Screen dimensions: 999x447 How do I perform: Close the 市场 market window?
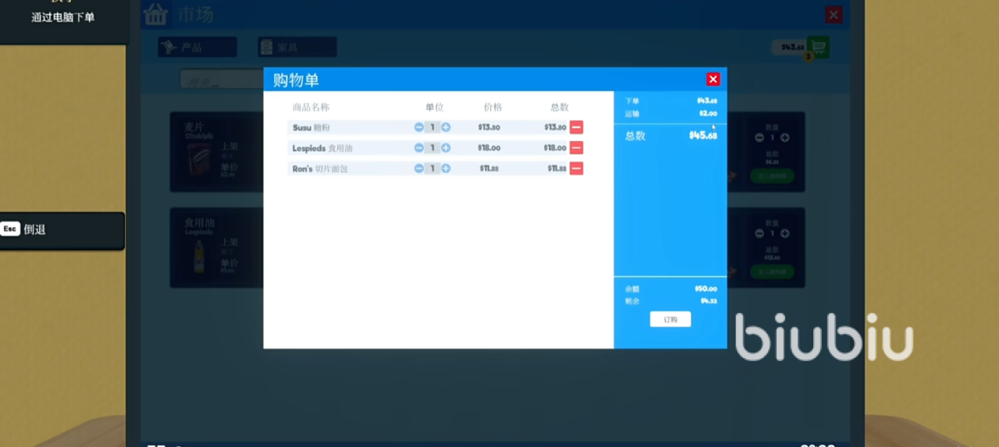point(834,15)
